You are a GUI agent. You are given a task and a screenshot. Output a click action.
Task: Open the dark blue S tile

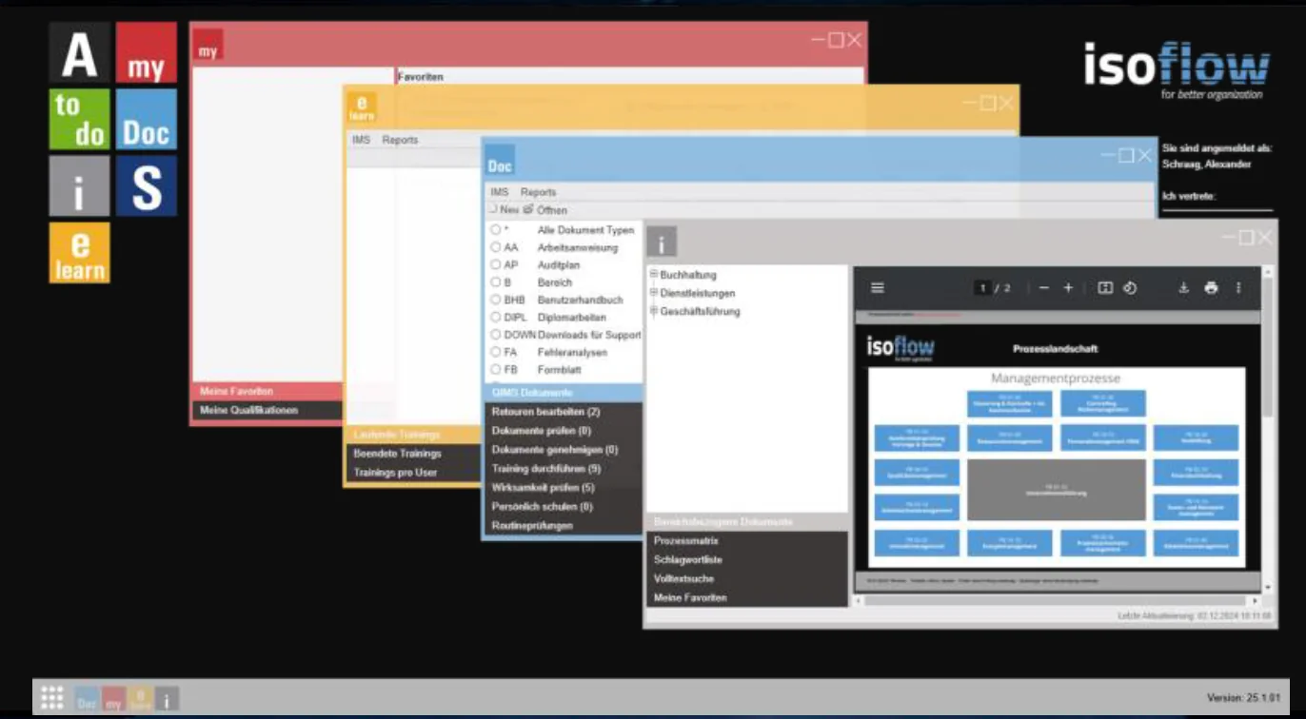point(146,186)
